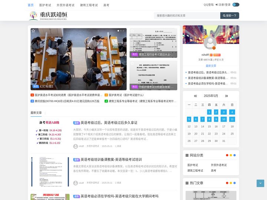Screen dimensions: 267x200
Task: Click the 2025年5月 calendar title
Action: (x=211, y=96)
